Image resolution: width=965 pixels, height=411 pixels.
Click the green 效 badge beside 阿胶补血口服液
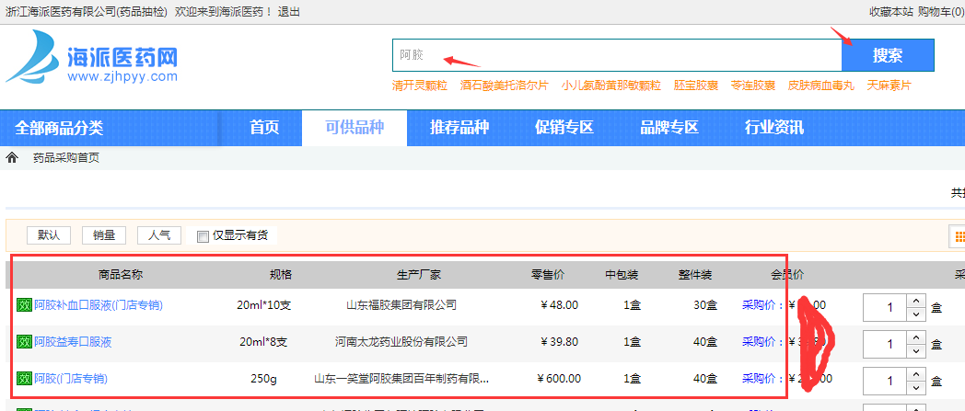(23, 305)
